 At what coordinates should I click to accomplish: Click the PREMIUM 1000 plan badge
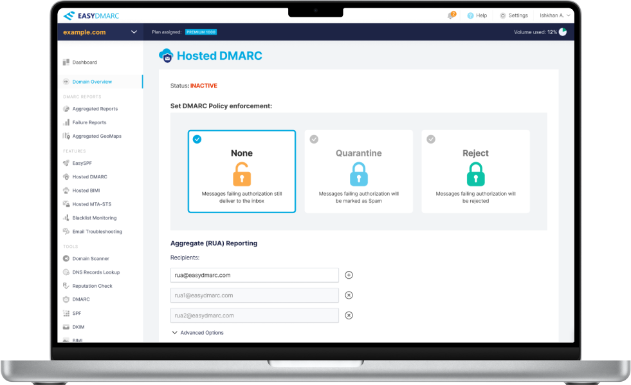tap(201, 32)
